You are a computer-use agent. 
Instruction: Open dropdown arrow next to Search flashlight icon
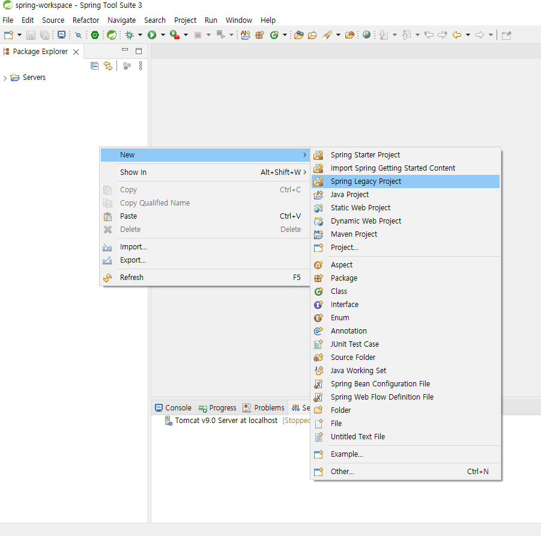338,35
